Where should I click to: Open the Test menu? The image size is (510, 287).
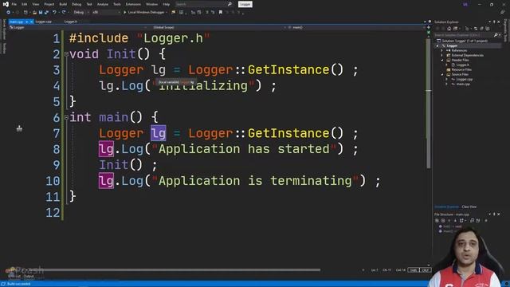(x=89, y=4)
